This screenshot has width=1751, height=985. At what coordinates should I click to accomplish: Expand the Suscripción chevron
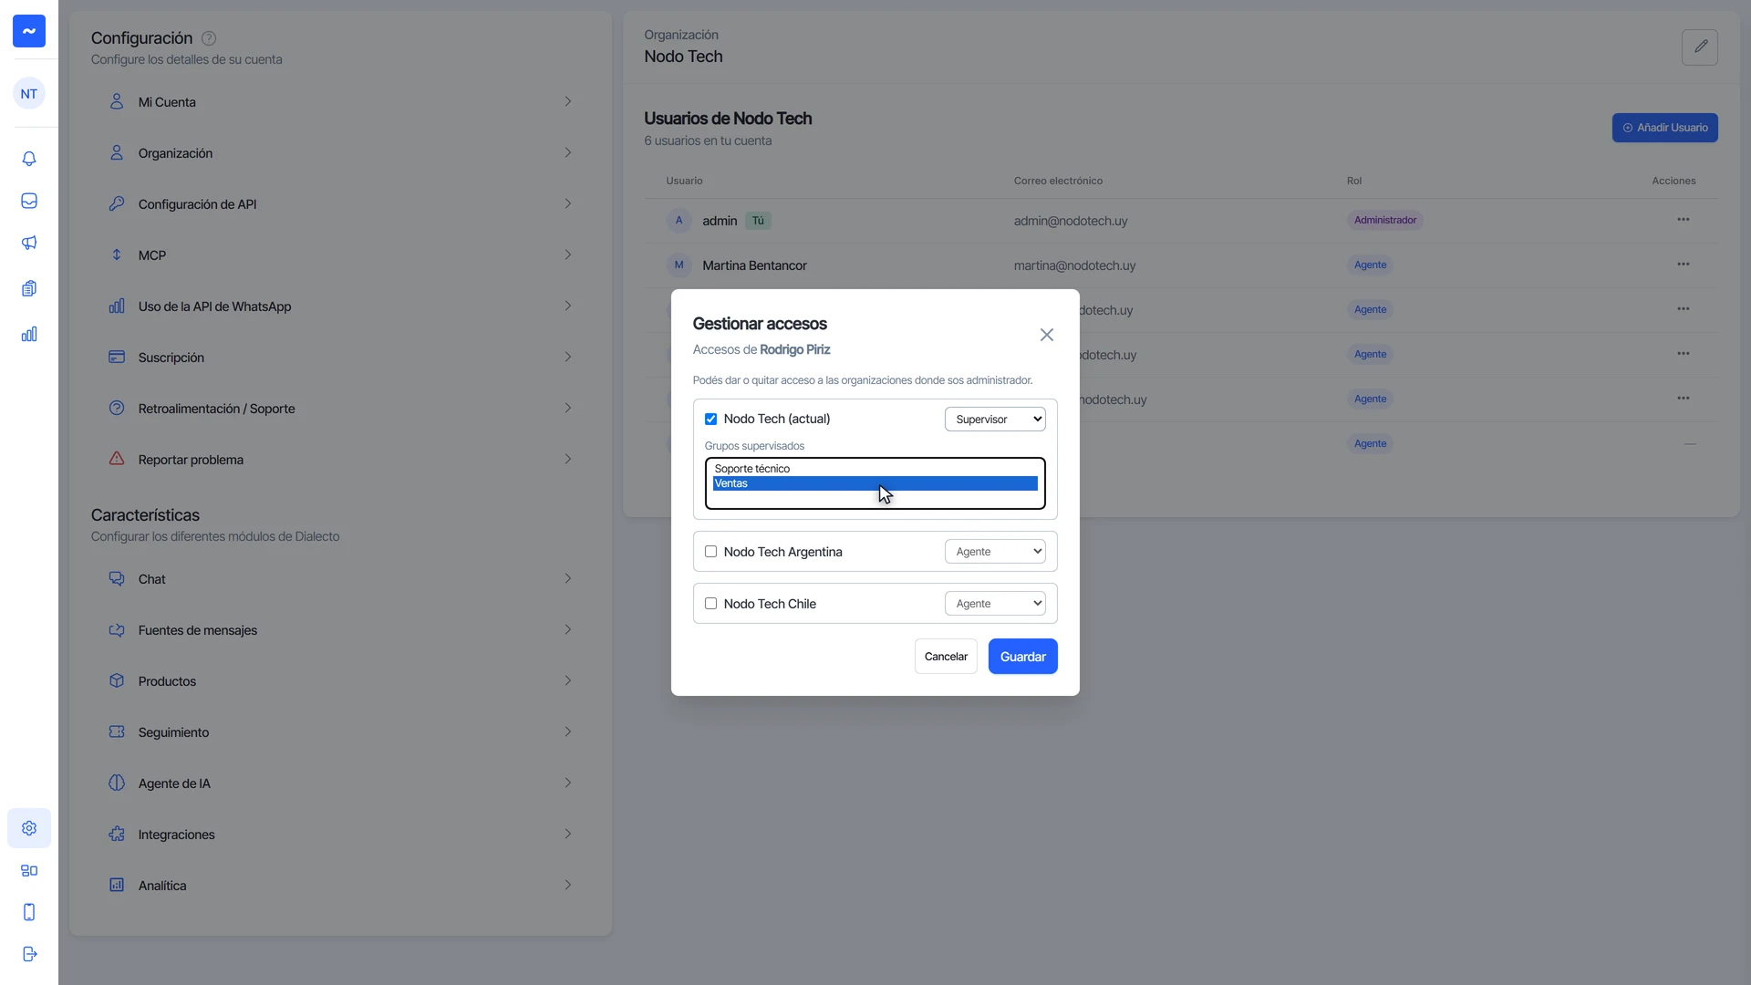[x=567, y=358]
